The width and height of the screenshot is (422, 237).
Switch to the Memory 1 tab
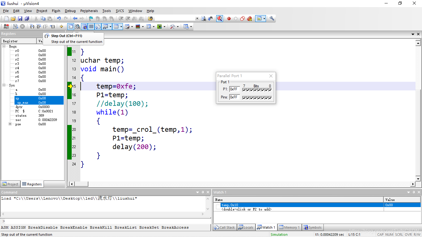click(x=289, y=227)
